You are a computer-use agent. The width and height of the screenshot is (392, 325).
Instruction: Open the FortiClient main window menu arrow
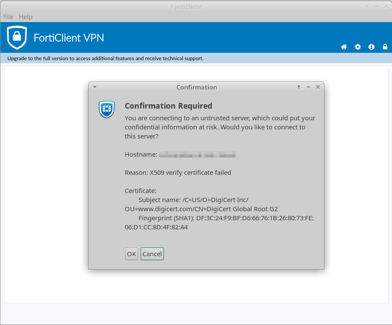click(x=6, y=6)
